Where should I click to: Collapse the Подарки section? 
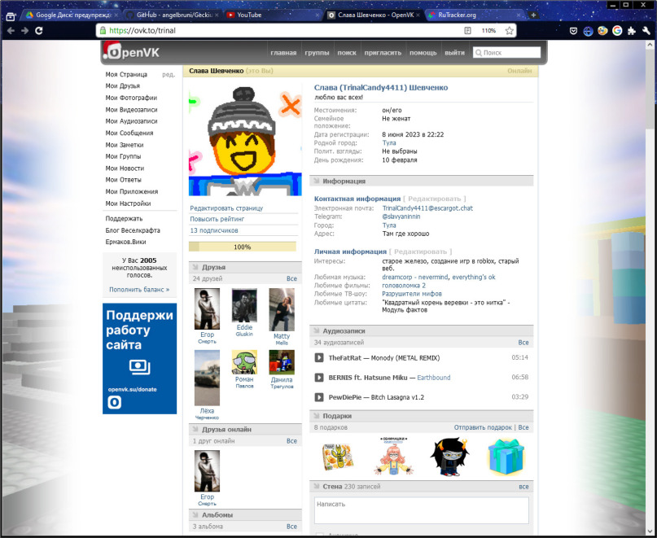point(422,416)
